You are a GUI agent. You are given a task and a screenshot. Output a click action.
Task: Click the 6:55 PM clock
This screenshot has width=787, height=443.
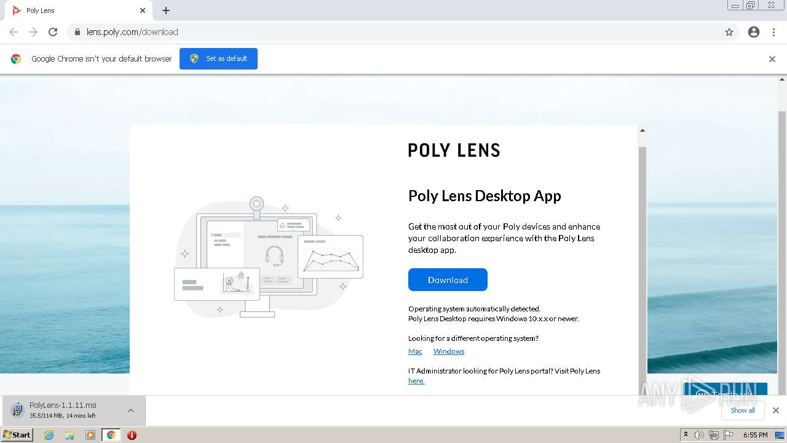point(755,435)
